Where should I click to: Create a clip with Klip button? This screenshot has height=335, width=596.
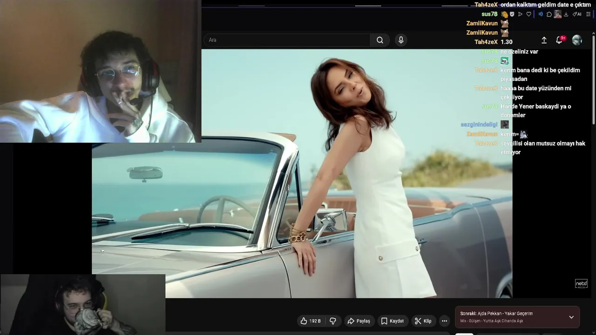tap(423, 321)
